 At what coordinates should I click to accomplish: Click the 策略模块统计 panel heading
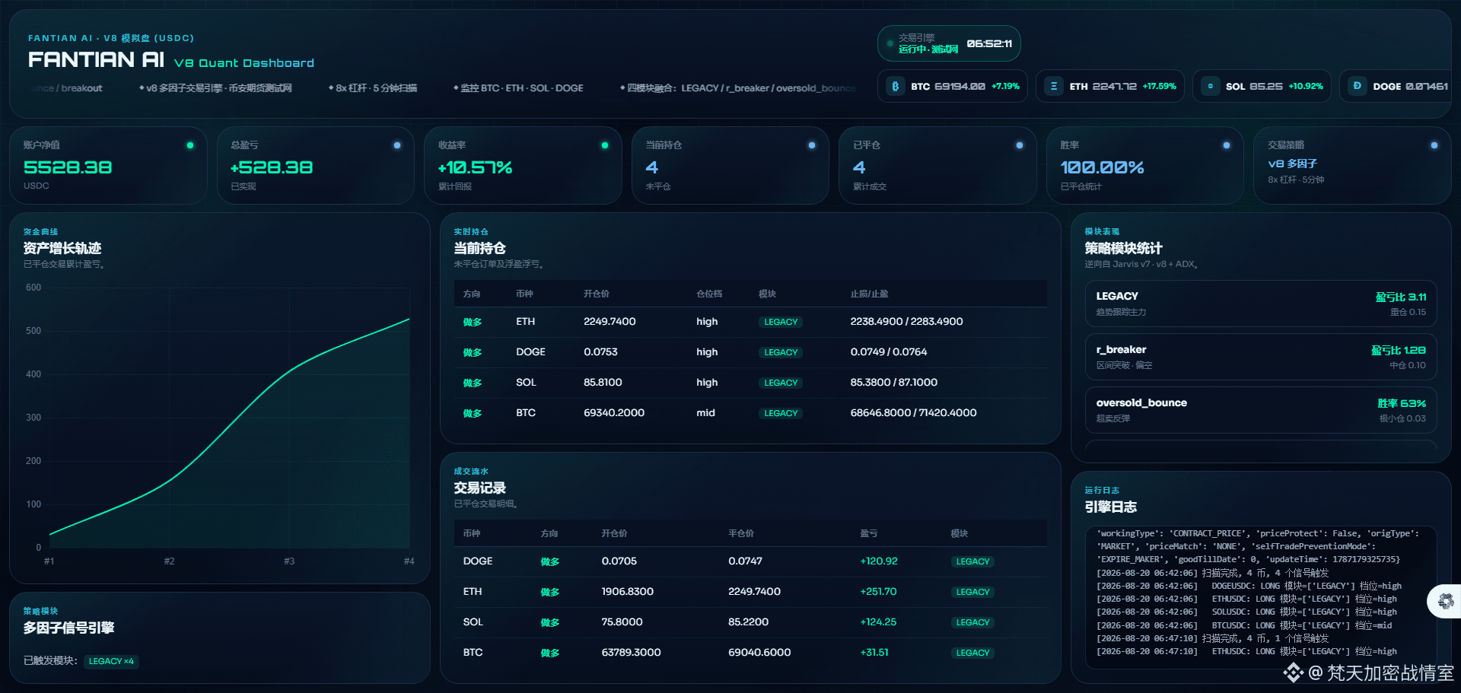click(x=1123, y=248)
